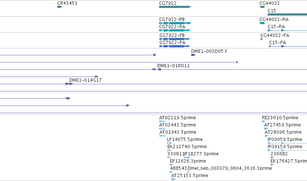The width and height of the screenshot is (307, 181).
Task: Open the CG7922-RB transcript feature
Action: point(175,23)
